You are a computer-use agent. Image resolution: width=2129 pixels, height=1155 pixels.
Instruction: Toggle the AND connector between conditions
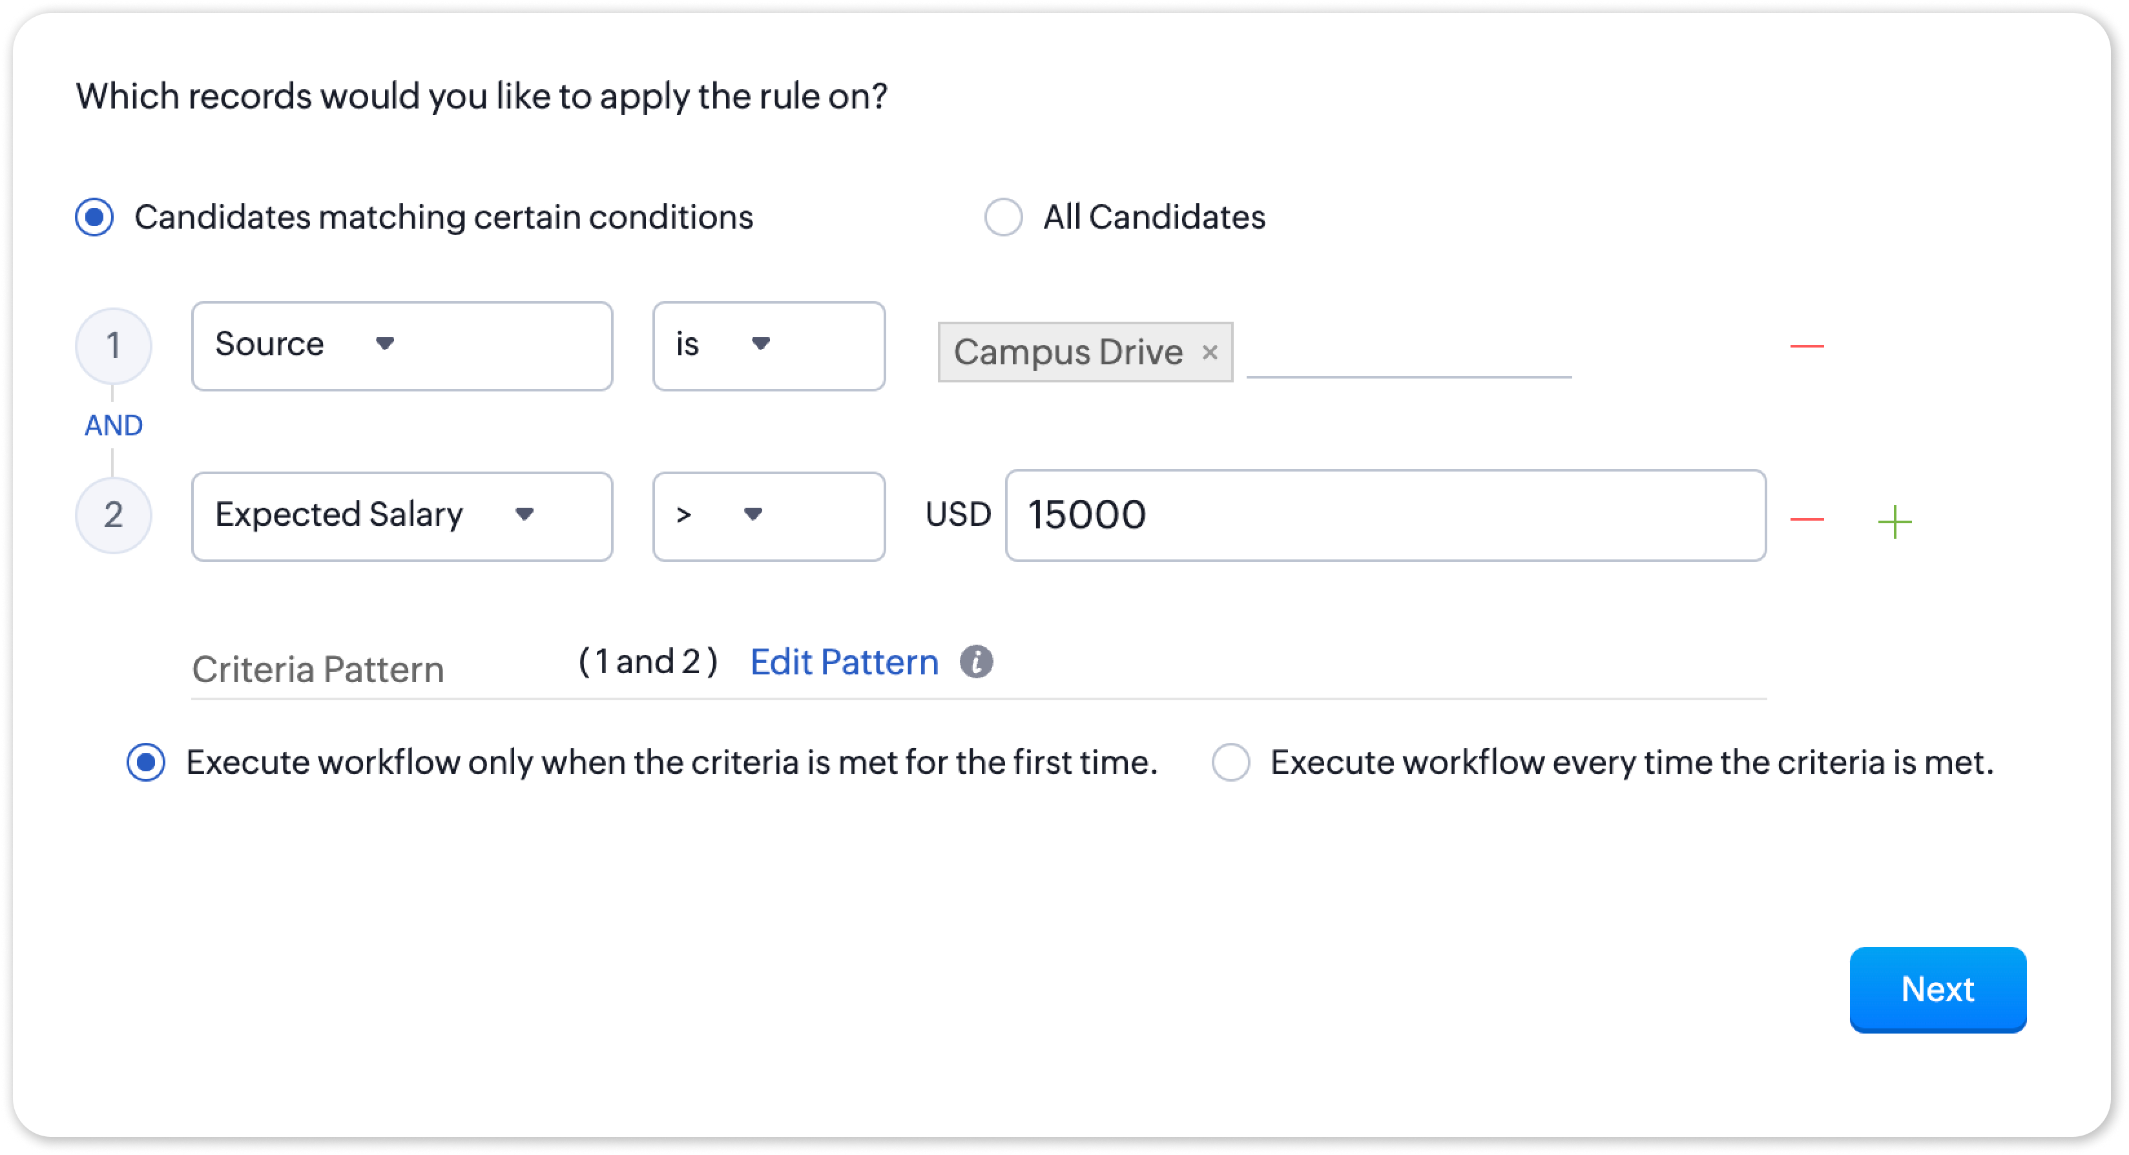click(x=113, y=425)
